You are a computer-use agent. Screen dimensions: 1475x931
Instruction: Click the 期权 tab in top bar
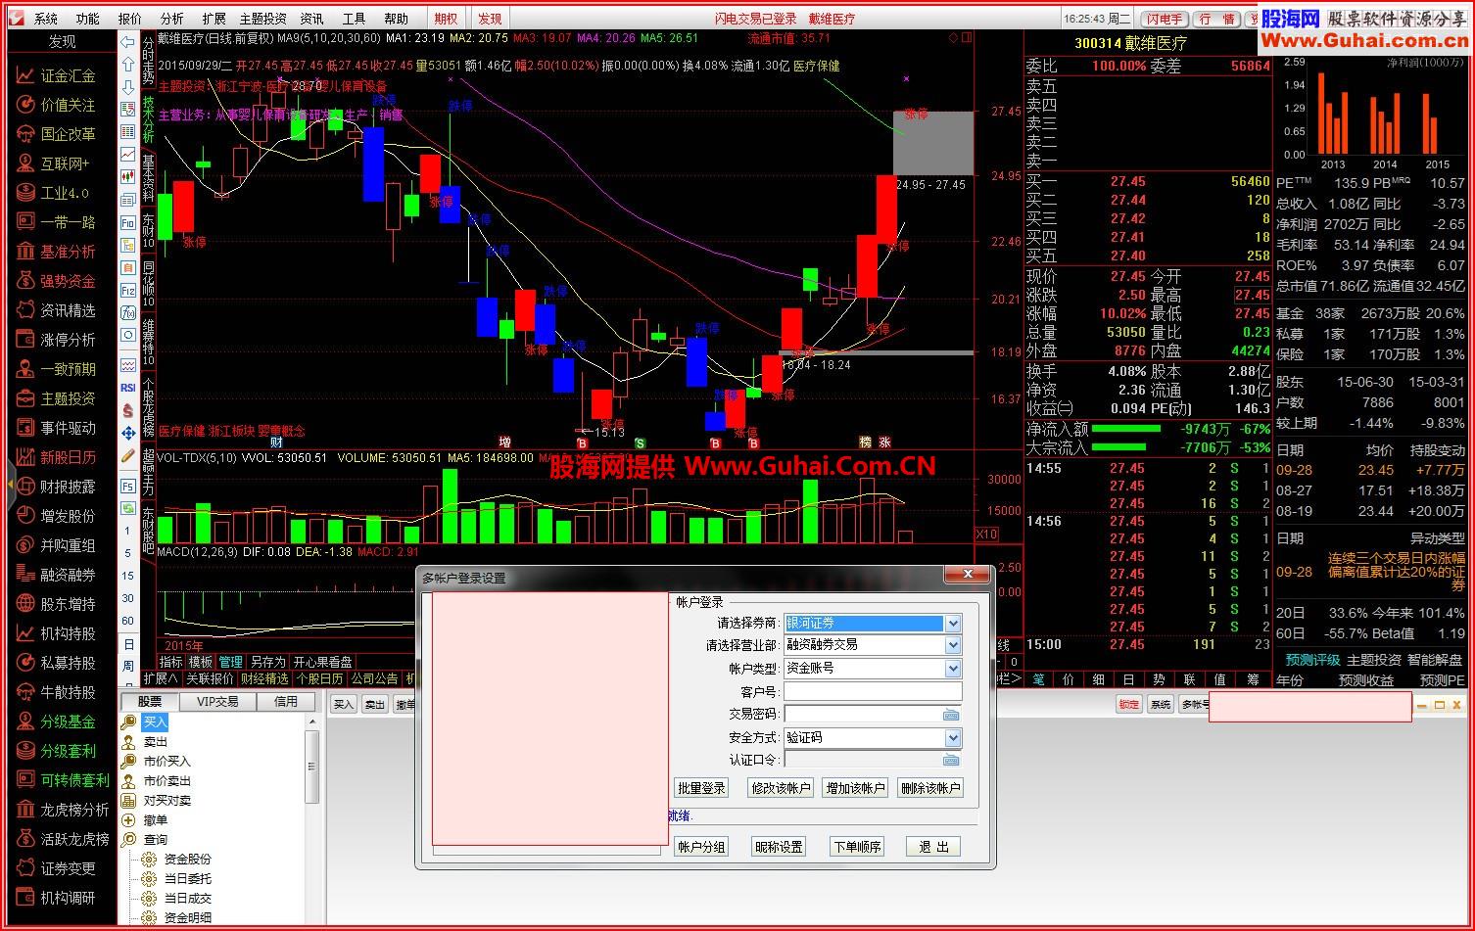pos(446,19)
